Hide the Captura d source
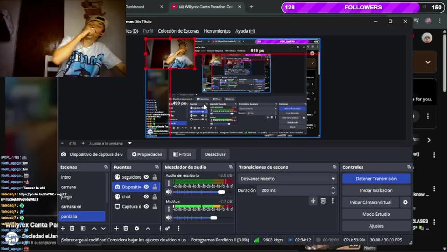This screenshot has height=252, width=447. tap(146, 206)
